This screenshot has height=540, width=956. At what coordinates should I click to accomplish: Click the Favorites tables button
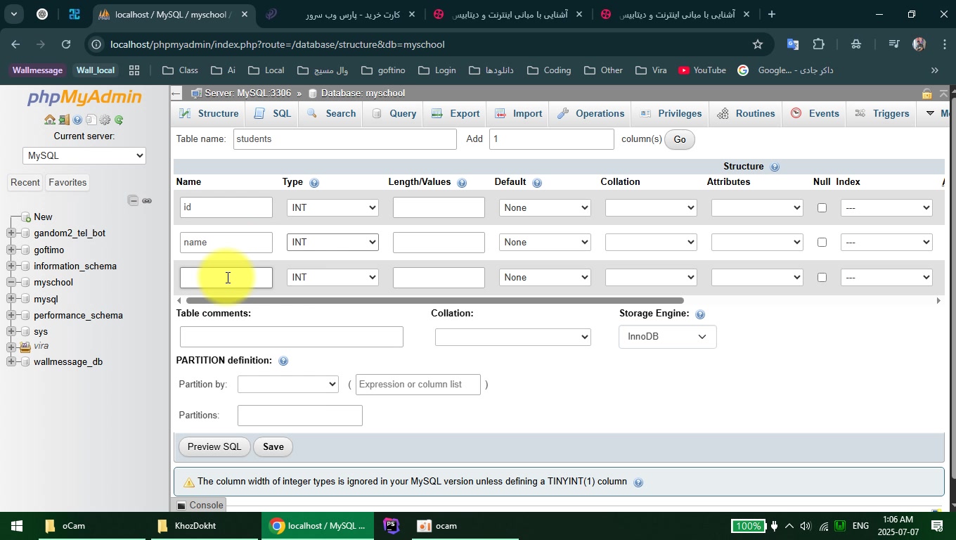pyautogui.click(x=67, y=183)
